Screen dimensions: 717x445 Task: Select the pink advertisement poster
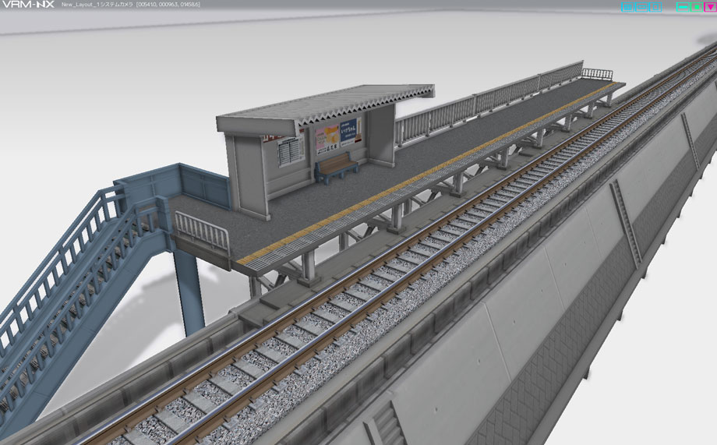[327, 140]
